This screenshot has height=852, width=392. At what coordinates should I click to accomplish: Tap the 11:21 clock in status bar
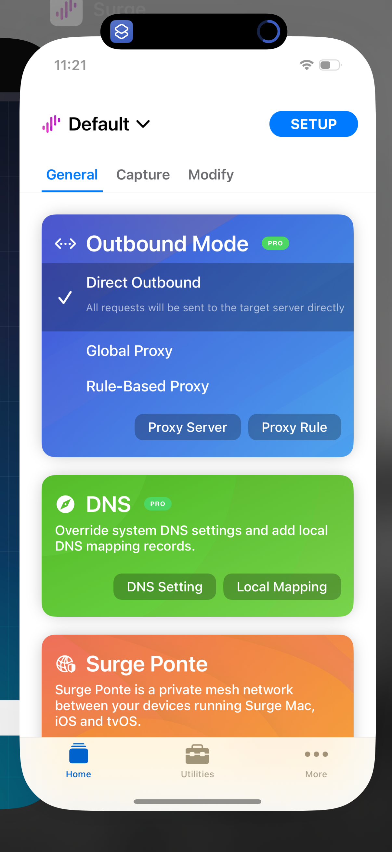pos(70,65)
